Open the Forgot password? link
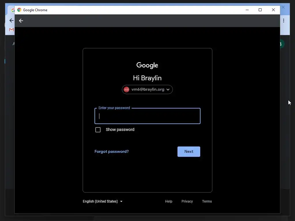The width and height of the screenshot is (295, 221). pyautogui.click(x=111, y=151)
